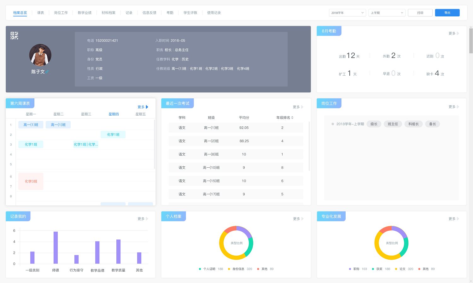The image size is (473, 283).
Task: Toggle 职称 legend item
Action: click(x=358, y=269)
